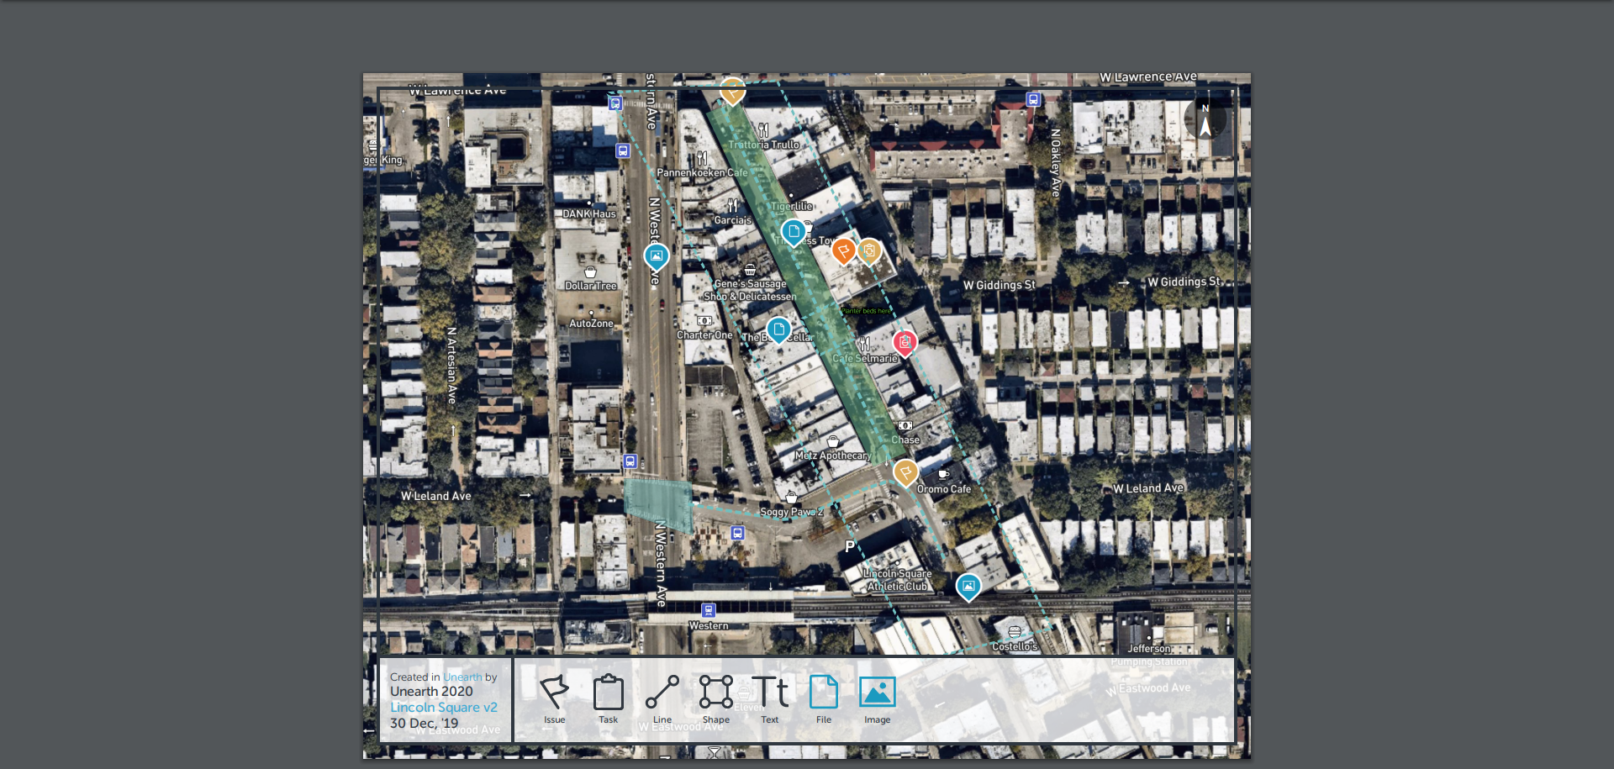The width and height of the screenshot is (1614, 769).
Task: Open the yellow issue marker at W Lawrence Ave
Action: 733,91
